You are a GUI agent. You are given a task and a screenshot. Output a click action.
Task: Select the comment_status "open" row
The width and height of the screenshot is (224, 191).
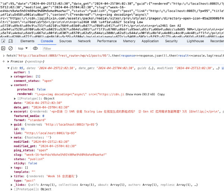34,81
